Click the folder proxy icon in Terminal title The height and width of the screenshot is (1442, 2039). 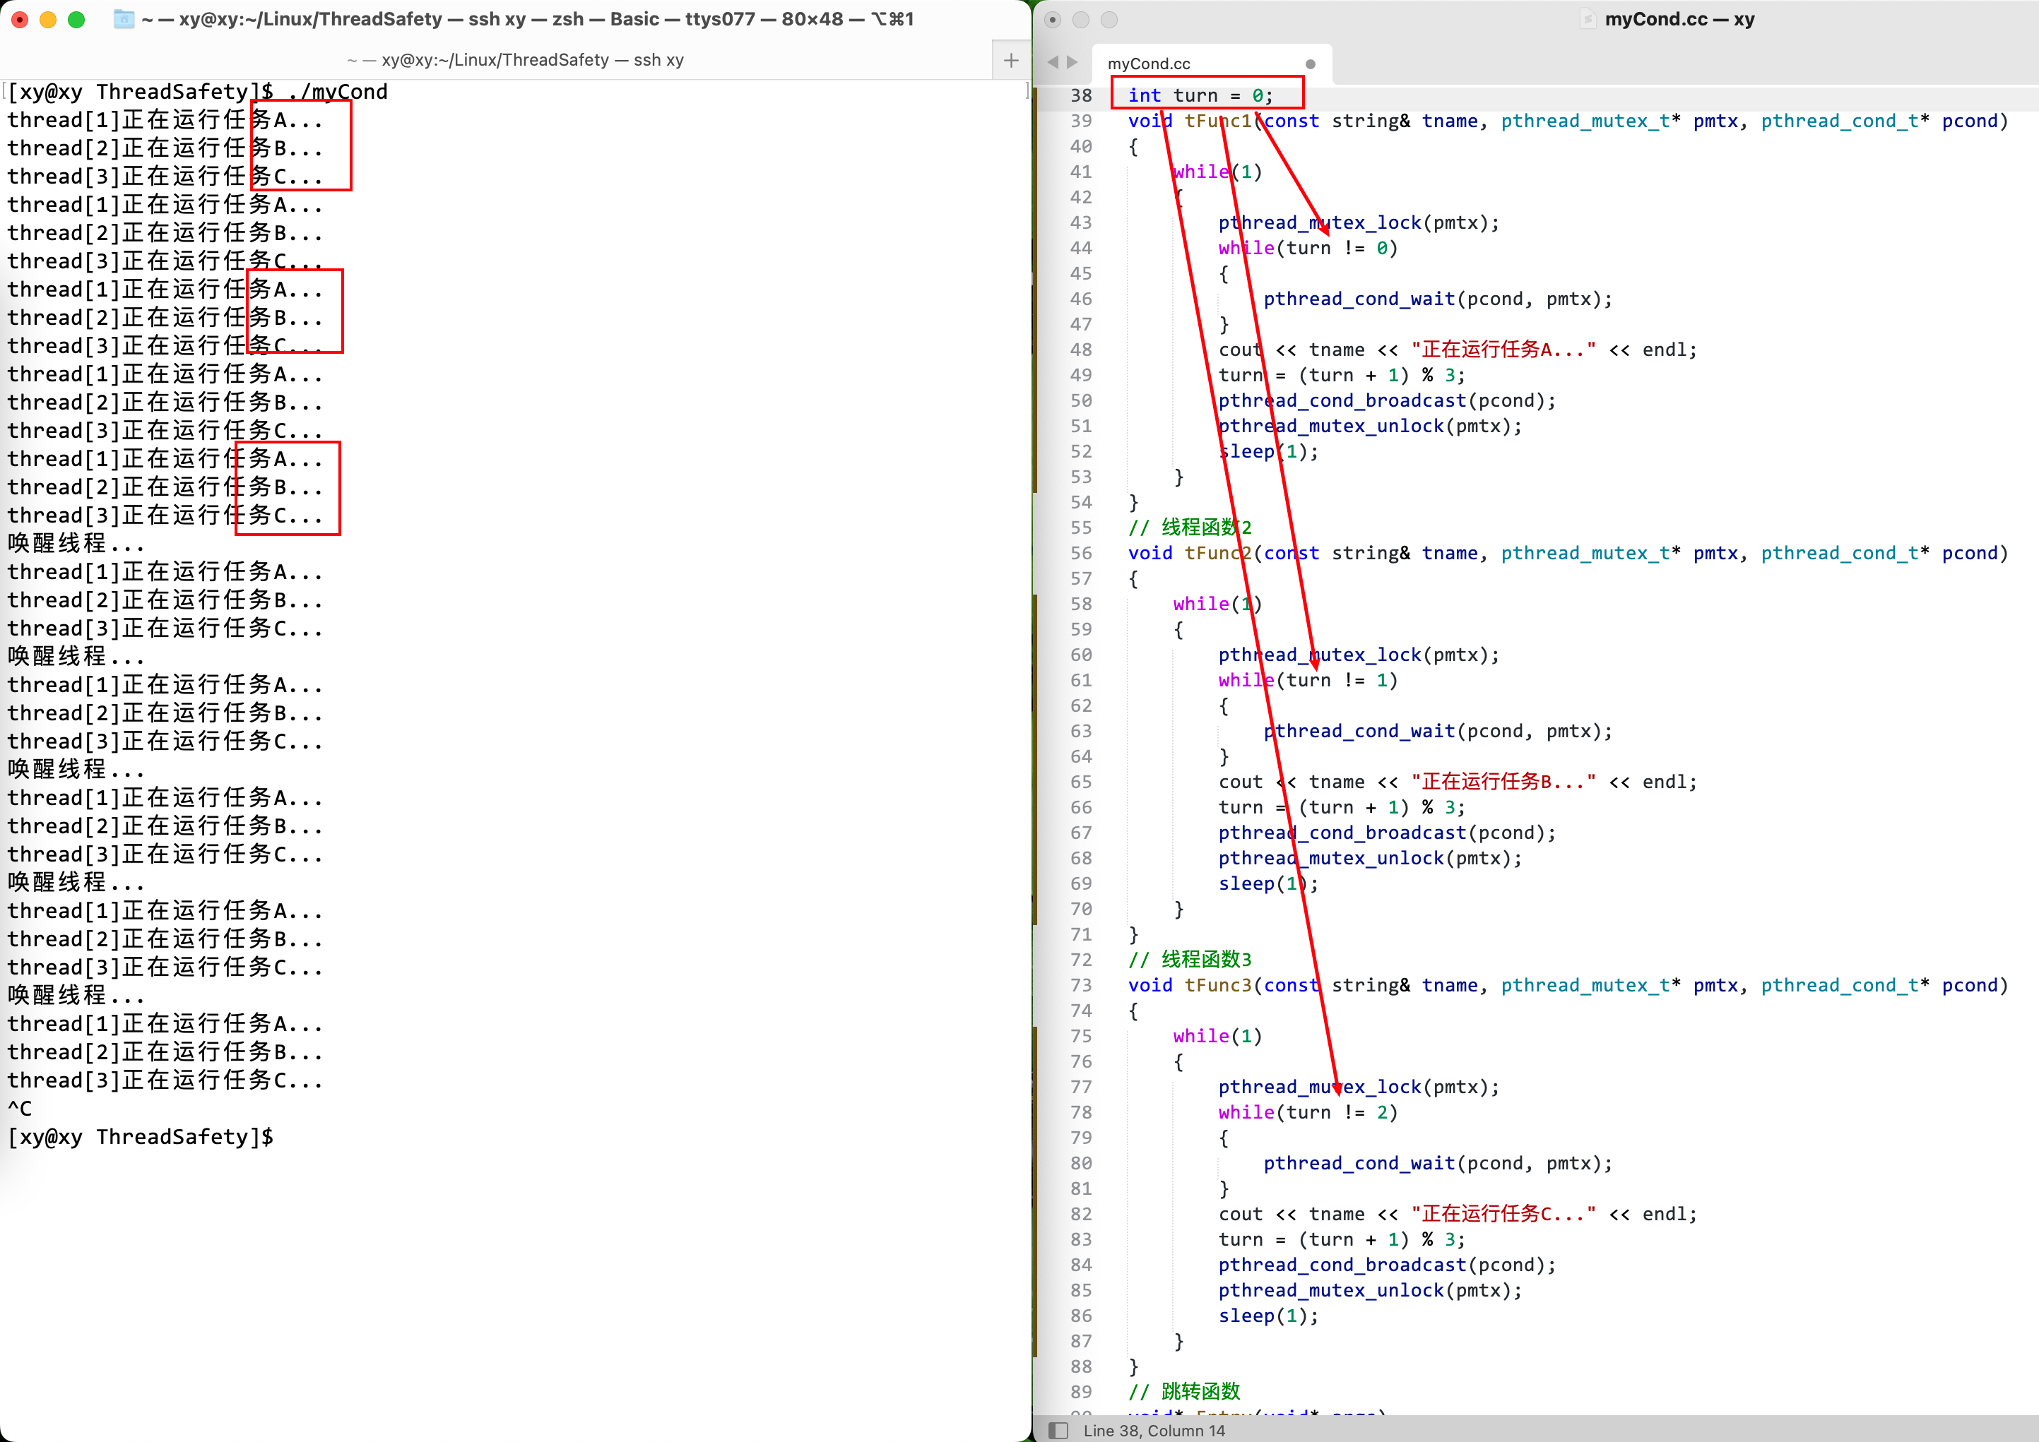click(x=124, y=18)
